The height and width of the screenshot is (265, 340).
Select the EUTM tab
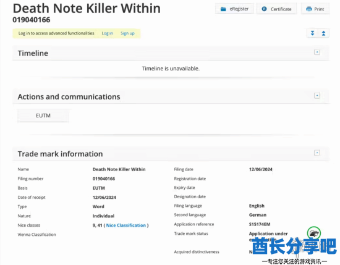[43, 116]
